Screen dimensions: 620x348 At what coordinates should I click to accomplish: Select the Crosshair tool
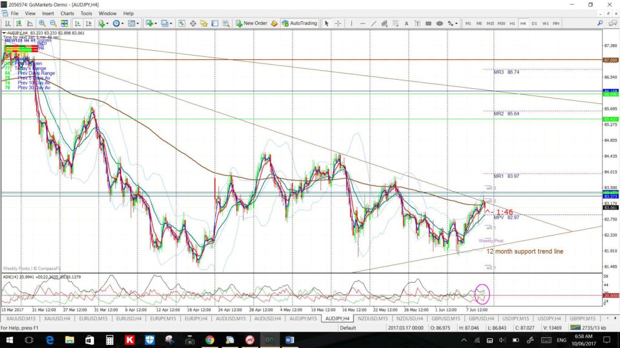[339, 24]
